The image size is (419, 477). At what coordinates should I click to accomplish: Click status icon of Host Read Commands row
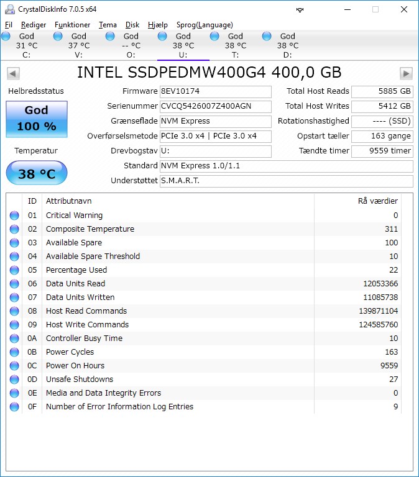click(14, 311)
